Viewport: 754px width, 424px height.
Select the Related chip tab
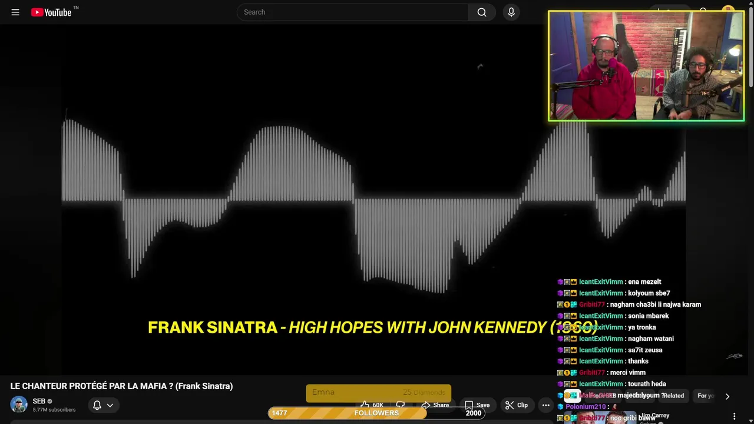point(673,396)
